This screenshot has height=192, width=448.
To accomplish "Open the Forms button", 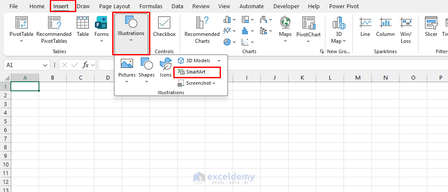I will [101, 29].
